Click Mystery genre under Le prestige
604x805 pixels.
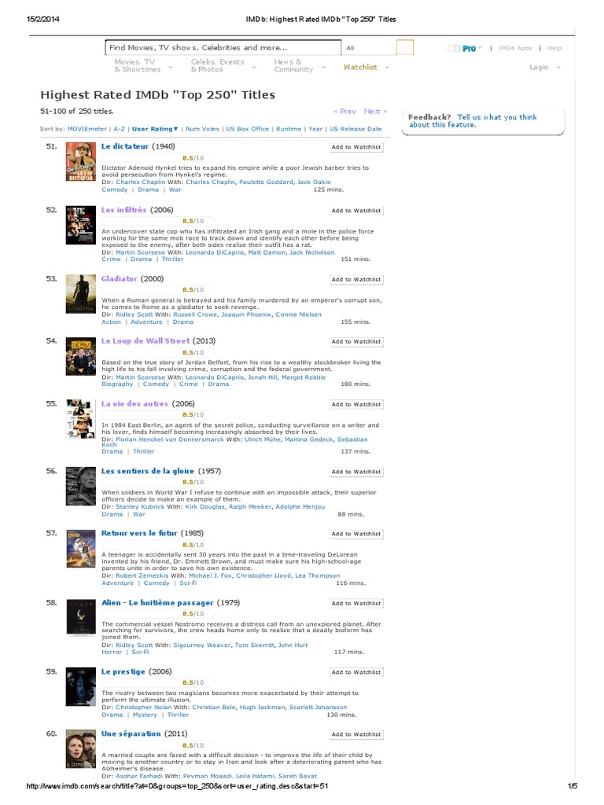145,715
